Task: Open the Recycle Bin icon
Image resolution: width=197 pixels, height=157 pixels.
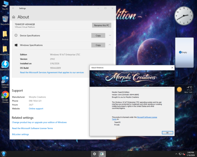Action: pyautogui.click(x=5, y=20)
